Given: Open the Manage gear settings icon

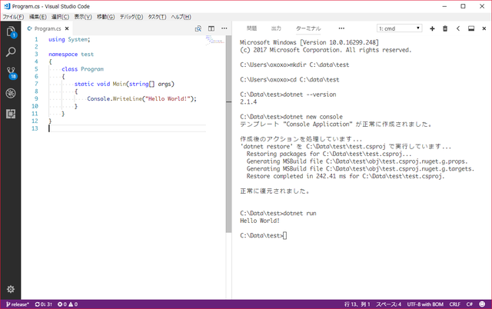Looking at the screenshot, I should point(11,289).
